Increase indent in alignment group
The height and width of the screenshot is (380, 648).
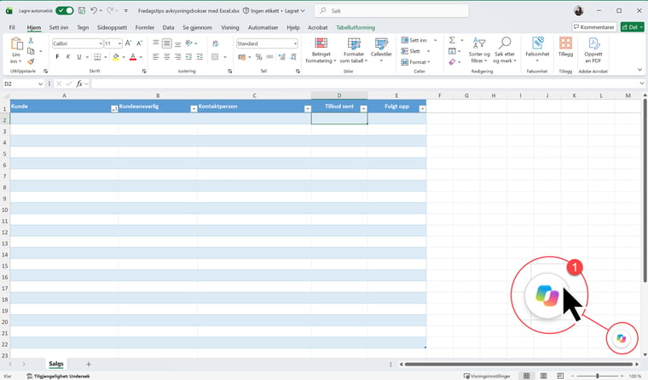(x=200, y=56)
